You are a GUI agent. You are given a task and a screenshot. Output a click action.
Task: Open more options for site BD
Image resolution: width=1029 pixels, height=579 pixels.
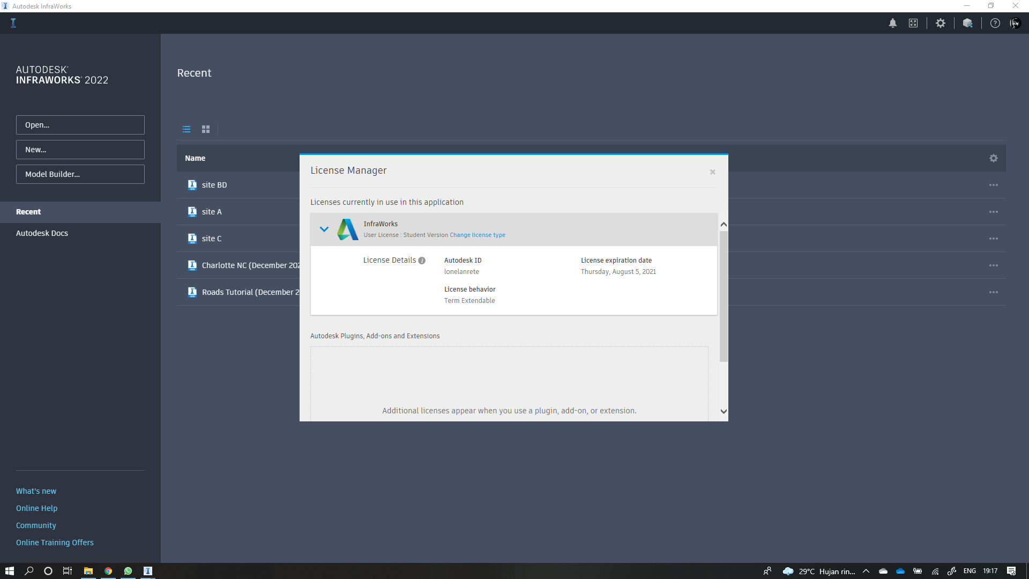[994, 185]
